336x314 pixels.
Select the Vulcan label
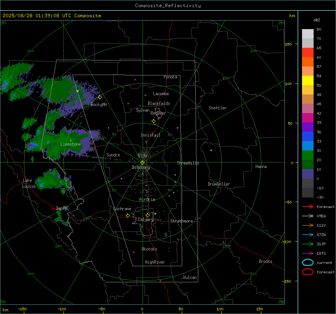pyautogui.click(x=190, y=277)
